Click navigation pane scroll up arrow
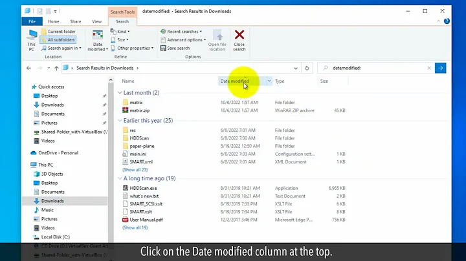The height and width of the screenshot is (261, 466). (111, 79)
